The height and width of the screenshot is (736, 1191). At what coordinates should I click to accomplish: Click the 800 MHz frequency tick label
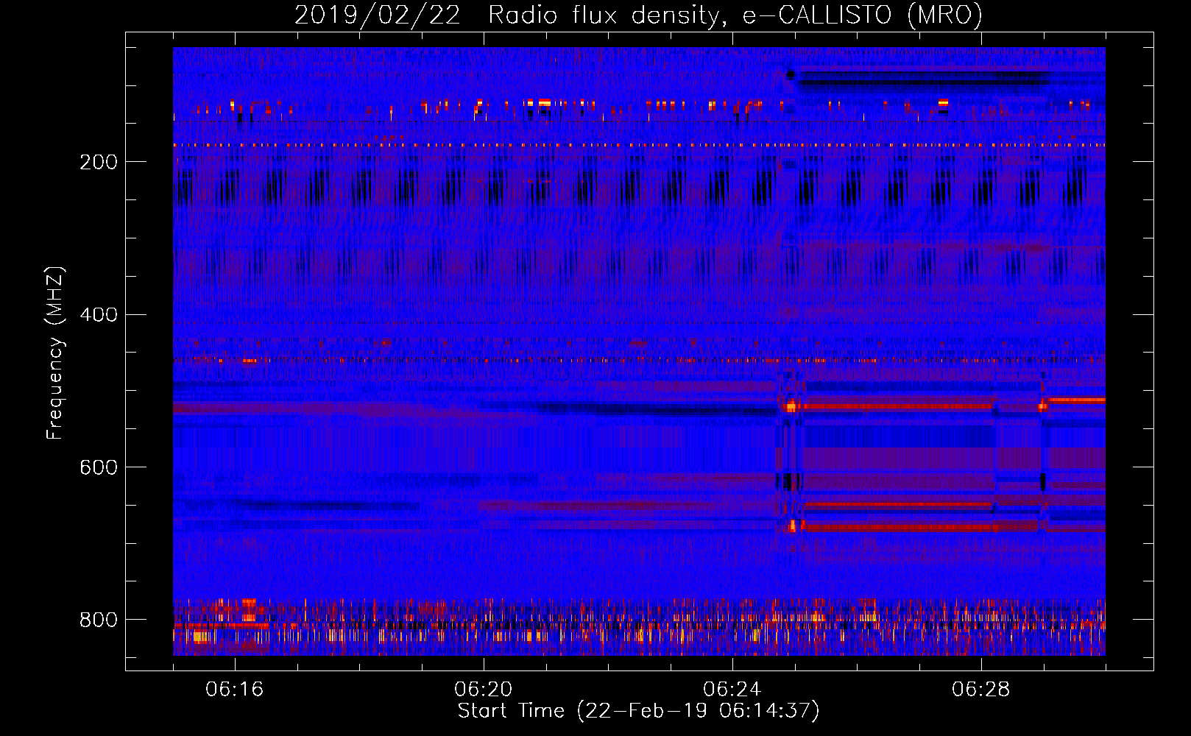point(98,620)
